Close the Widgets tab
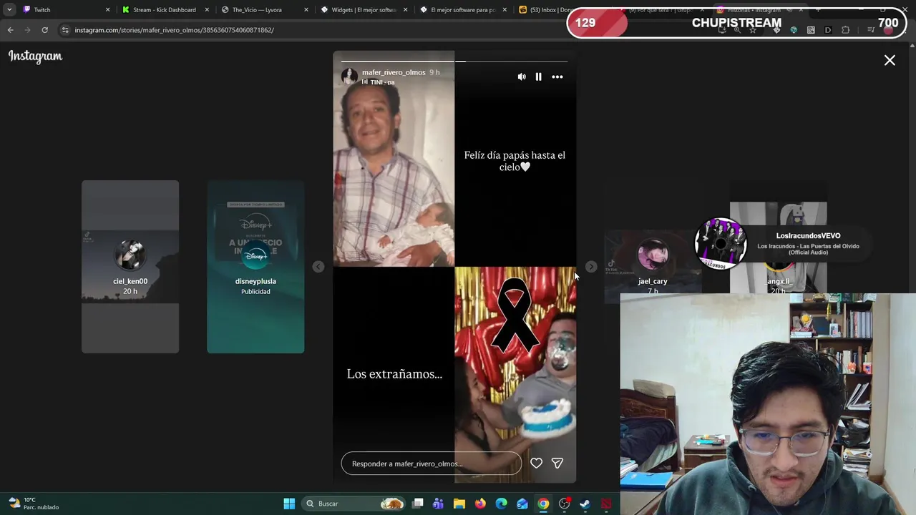 405,10
